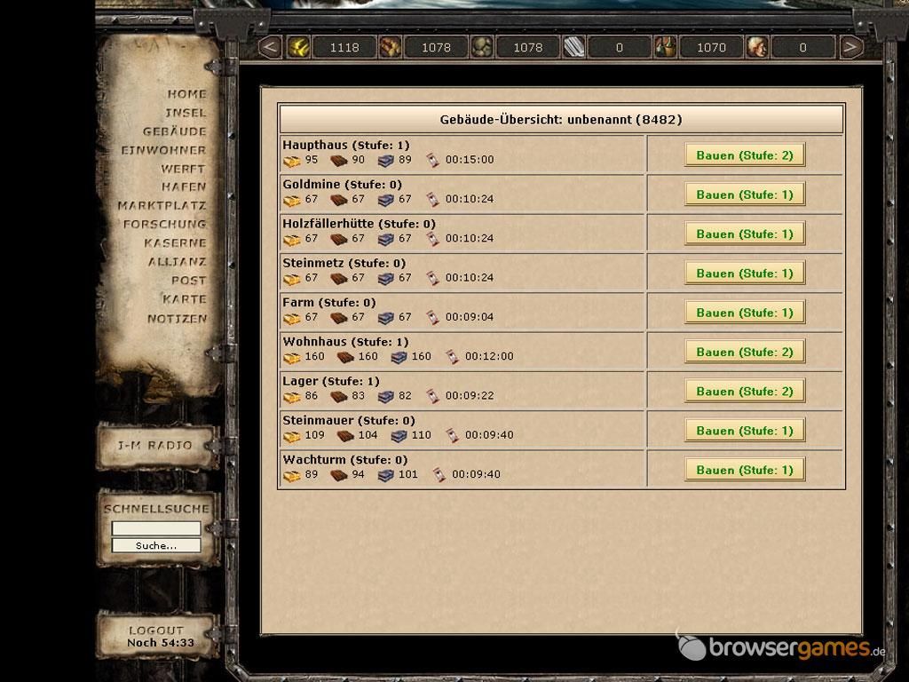Viewport: 909px width, 682px height.
Task: Open the Marktplatz menu item
Action: 162,205
